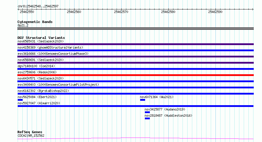Click the chr8:25462548..25462597 region label

tap(38, 6)
